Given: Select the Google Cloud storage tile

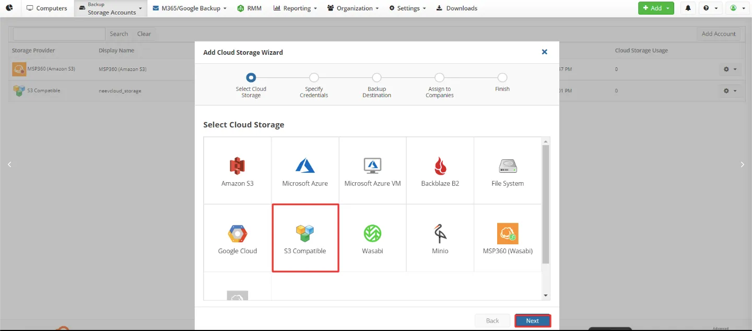Looking at the screenshot, I should pyautogui.click(x=238, y=238).
